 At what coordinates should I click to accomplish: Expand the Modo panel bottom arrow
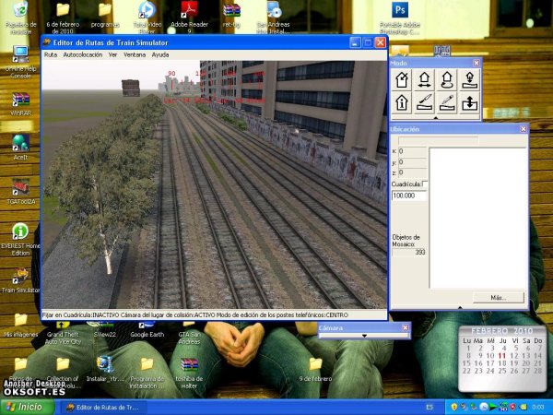coord(436,118)
